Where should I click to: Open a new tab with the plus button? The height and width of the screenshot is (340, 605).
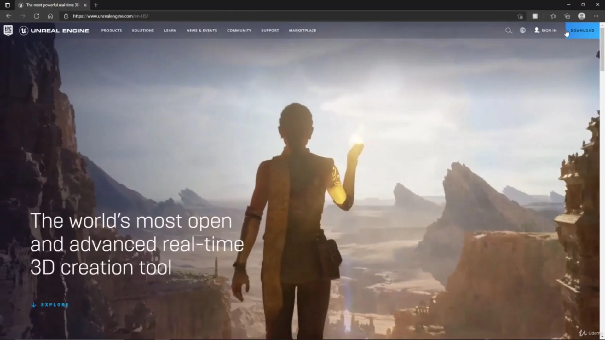click(x=96, y=5)
